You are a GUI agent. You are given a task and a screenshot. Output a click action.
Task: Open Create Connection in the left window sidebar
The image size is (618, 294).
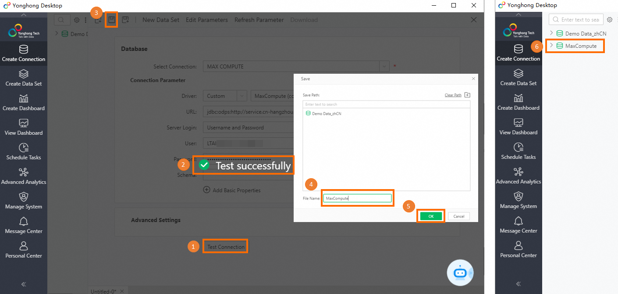(24, 54)
